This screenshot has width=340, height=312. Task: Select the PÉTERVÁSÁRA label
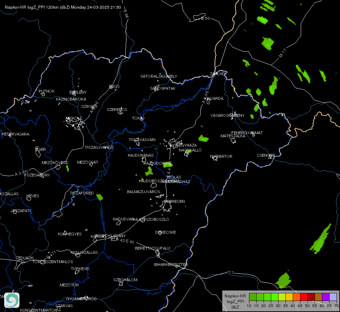(x=15, y=134)
